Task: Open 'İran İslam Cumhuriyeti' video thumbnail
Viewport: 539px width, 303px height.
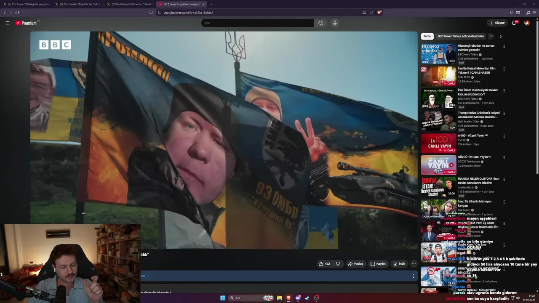Action: pos(438,98)
